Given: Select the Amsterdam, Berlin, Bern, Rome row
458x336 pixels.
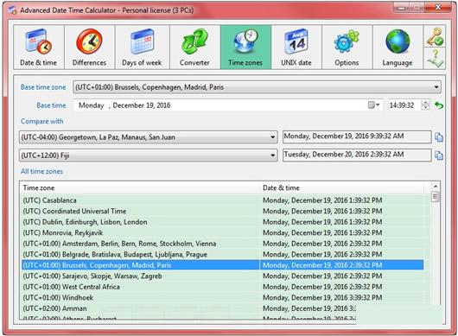Looking at the screenshot, I should pos(222,244).
